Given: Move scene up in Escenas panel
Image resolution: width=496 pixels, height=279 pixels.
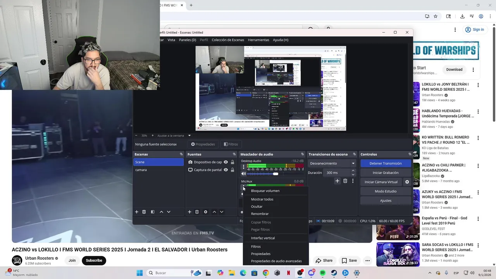Looking at the screenshot, I should 161,212.
